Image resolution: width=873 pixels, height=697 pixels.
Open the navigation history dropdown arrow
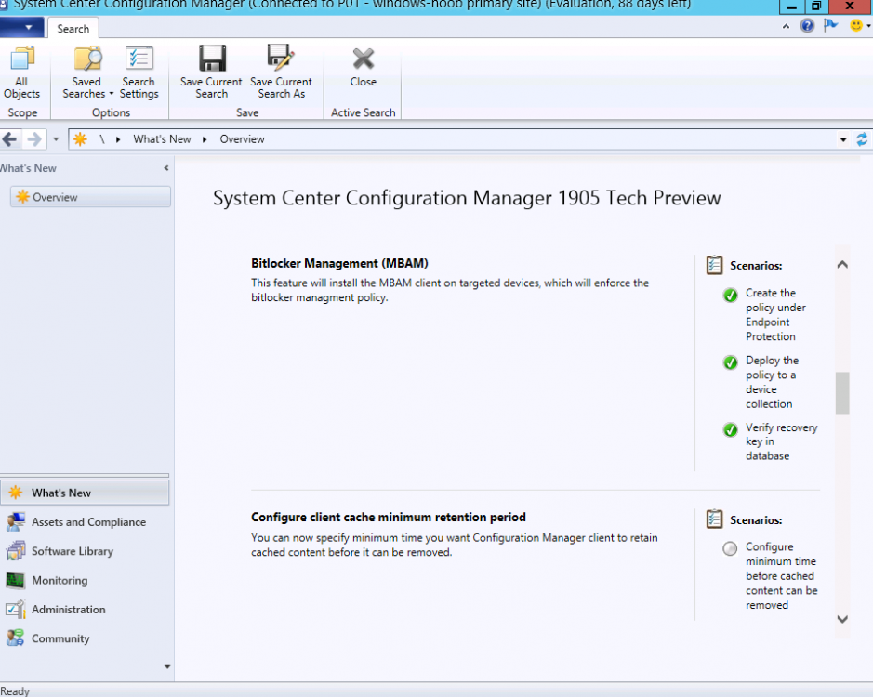(56, 139)
